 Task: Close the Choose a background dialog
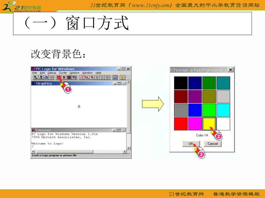(x=230, y=70)
